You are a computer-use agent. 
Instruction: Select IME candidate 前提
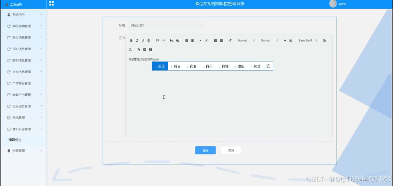click(x=224, y=66)
